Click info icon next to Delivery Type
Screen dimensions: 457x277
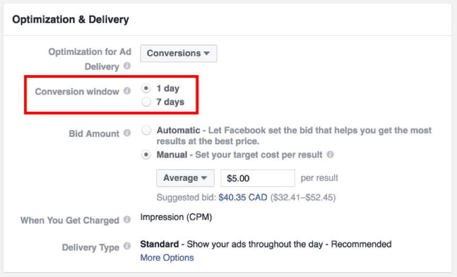point(127,247)
